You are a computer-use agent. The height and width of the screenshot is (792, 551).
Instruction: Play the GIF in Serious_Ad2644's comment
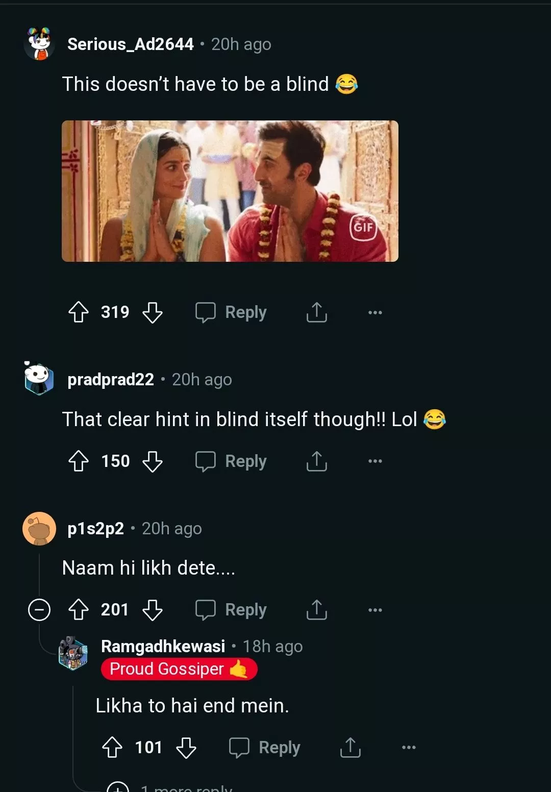[230, 191]
